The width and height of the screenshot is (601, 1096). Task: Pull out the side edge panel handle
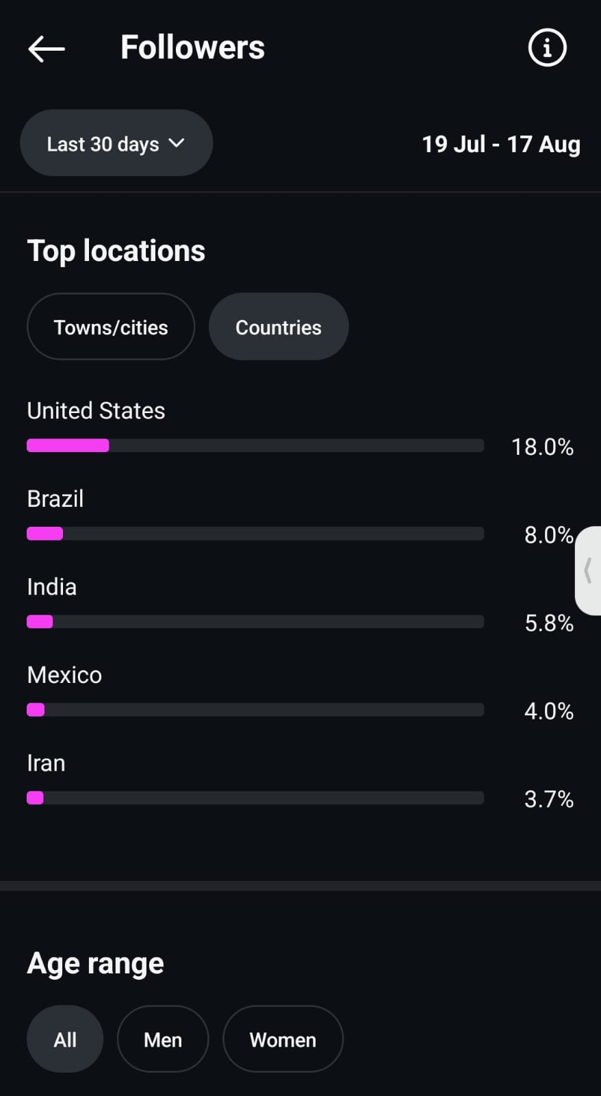(x=589, y=570)
